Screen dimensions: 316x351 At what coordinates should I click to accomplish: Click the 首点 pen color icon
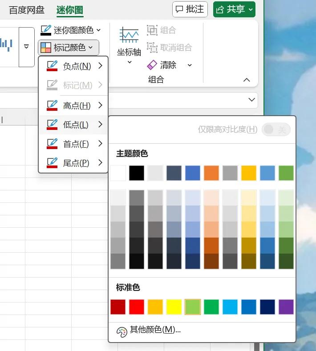[x=52, y=144]
